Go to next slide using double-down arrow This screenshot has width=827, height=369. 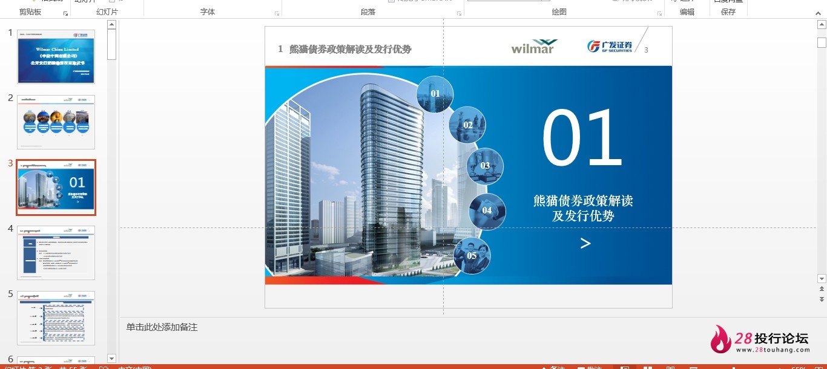[822, 299]
